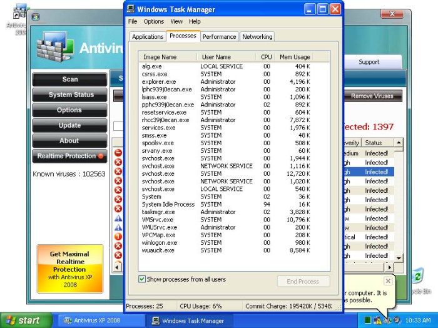Click the yellow warning shield tray icon

pos(377,320)
